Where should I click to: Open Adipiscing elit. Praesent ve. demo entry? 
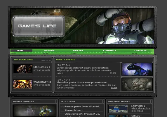[82, 114]
